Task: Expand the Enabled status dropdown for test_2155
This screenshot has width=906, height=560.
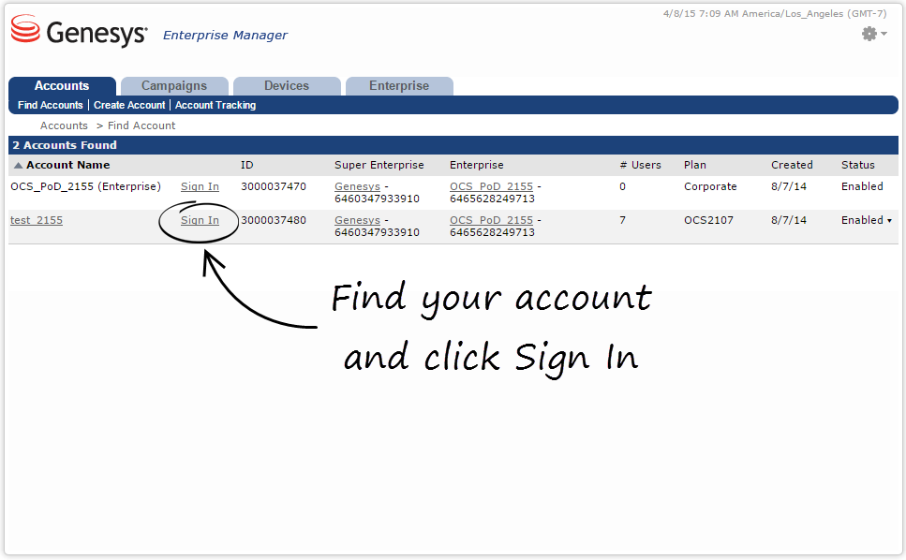Action: [x=888, y=221]
